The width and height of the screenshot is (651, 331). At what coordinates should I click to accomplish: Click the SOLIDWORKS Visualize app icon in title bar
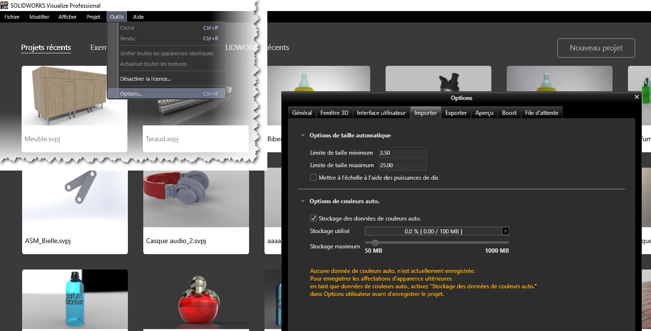pos(5,5)
